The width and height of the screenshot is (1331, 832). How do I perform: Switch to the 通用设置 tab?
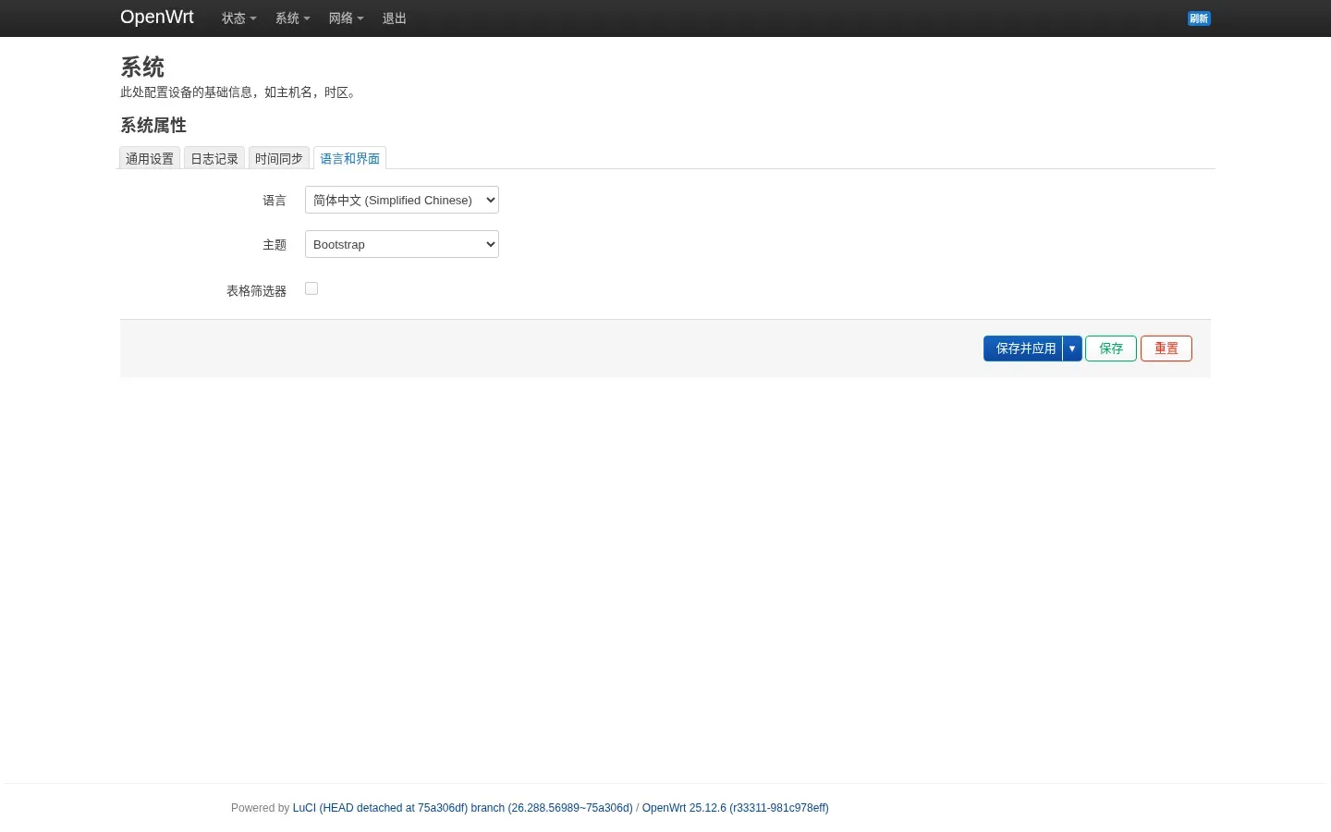point(150,158)
